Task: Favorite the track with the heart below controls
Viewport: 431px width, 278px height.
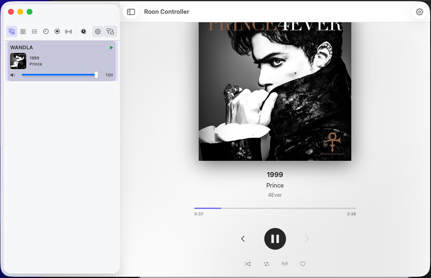Action: (303, 264)
